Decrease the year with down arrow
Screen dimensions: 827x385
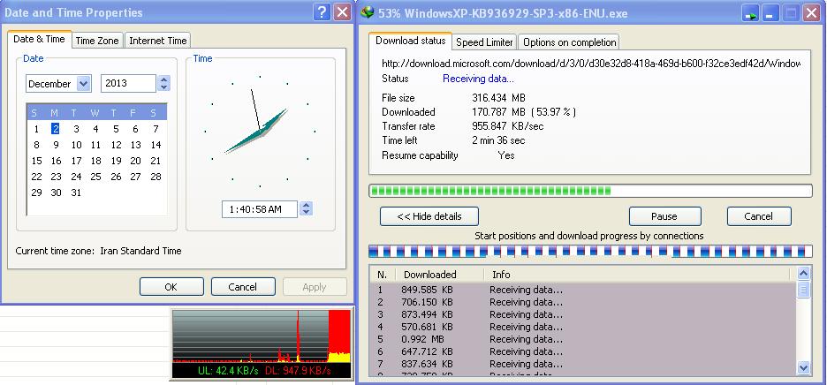164,87
